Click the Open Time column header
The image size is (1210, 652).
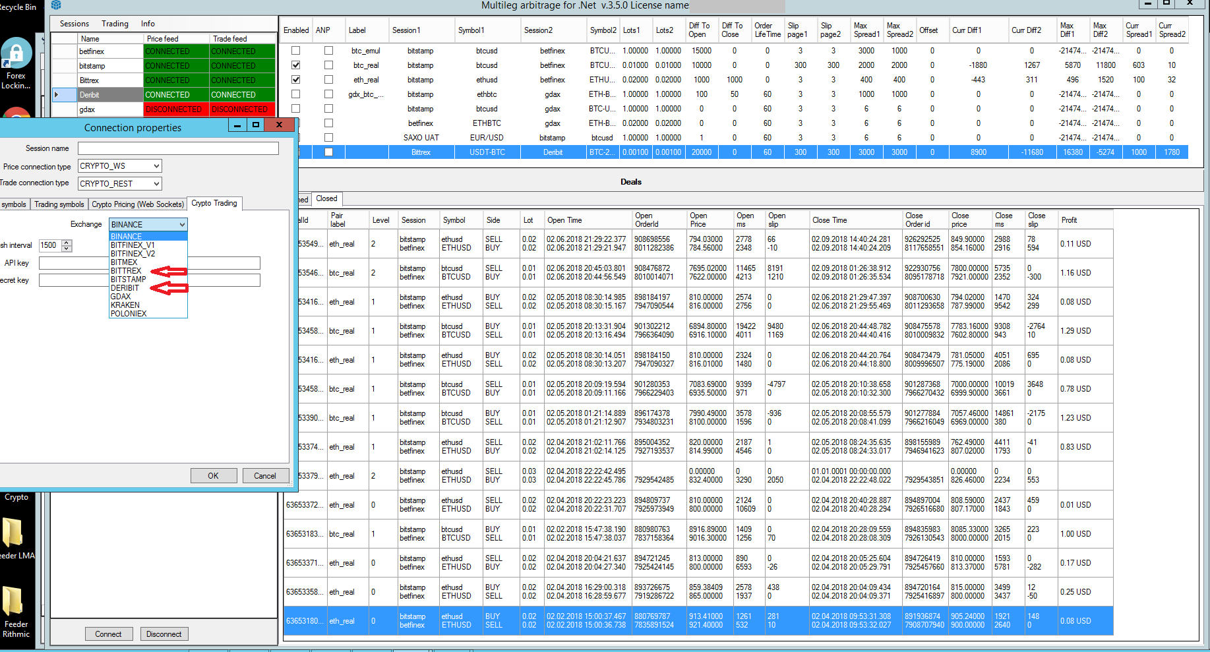point(588,220)
